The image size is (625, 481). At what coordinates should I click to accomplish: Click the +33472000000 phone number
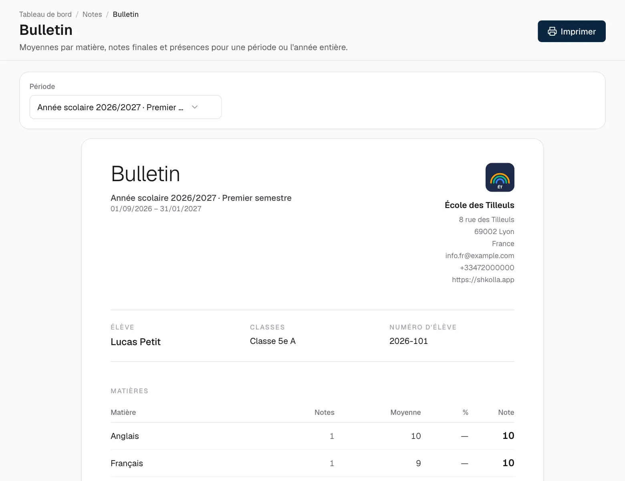tap(487, 268)
